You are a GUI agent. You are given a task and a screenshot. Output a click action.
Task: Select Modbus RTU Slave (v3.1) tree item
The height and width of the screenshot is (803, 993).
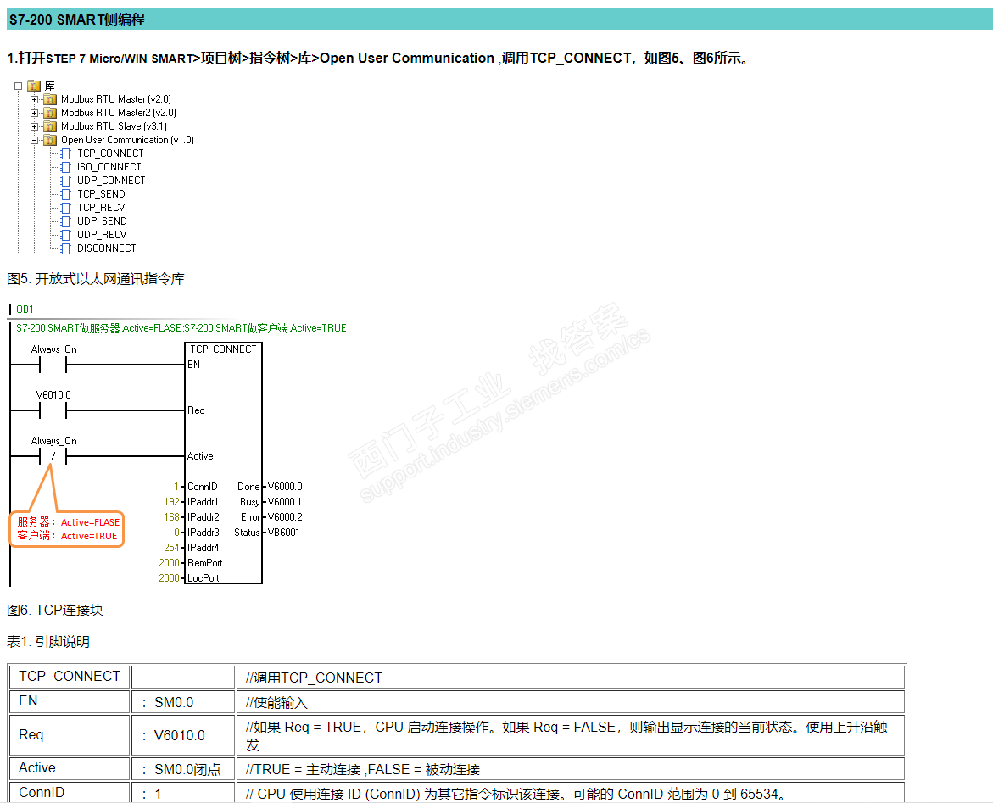[x=114, y=126]
